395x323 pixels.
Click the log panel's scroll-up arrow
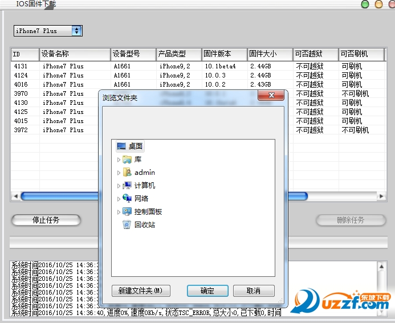coord(381,267)
